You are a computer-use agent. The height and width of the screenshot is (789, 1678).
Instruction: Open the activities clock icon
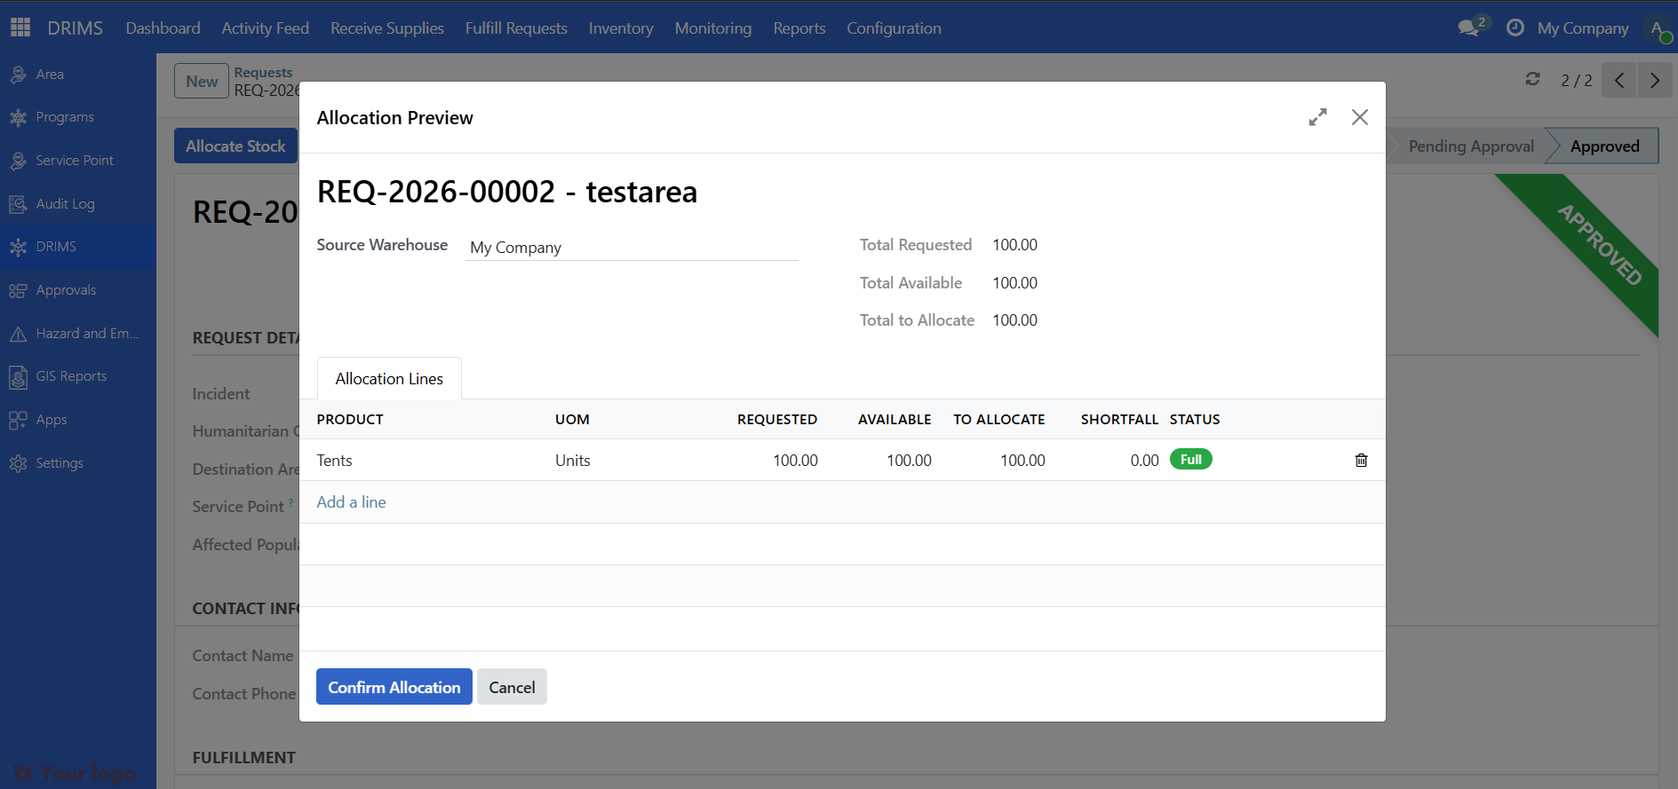[x=1515, y=28]
